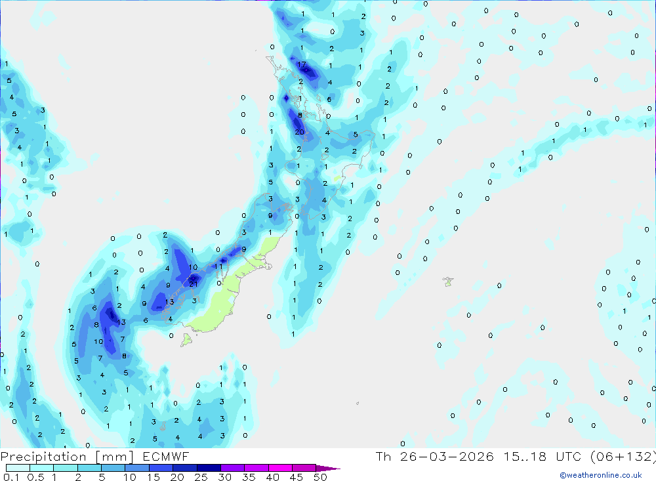Image resolution: width=656 pixels, height=481 pixels.
Task: Click the above-50 arrow tip of legend
Action: (x=327, y=469)
